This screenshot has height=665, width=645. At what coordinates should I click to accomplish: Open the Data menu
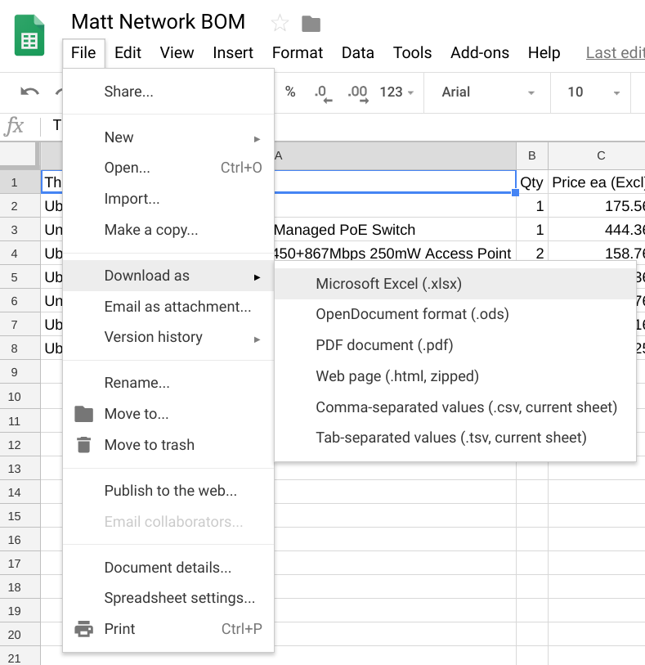click(357, 52)
